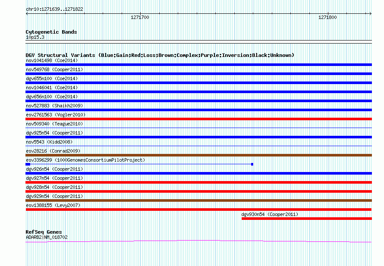
Task: Open the dgv929n54 (Cooper2011) label
Action: point(54,196)
